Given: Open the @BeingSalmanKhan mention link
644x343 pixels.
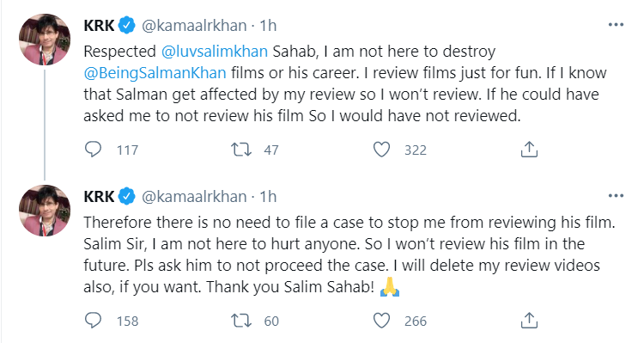Looking at the screenshot, I should 155,73.
